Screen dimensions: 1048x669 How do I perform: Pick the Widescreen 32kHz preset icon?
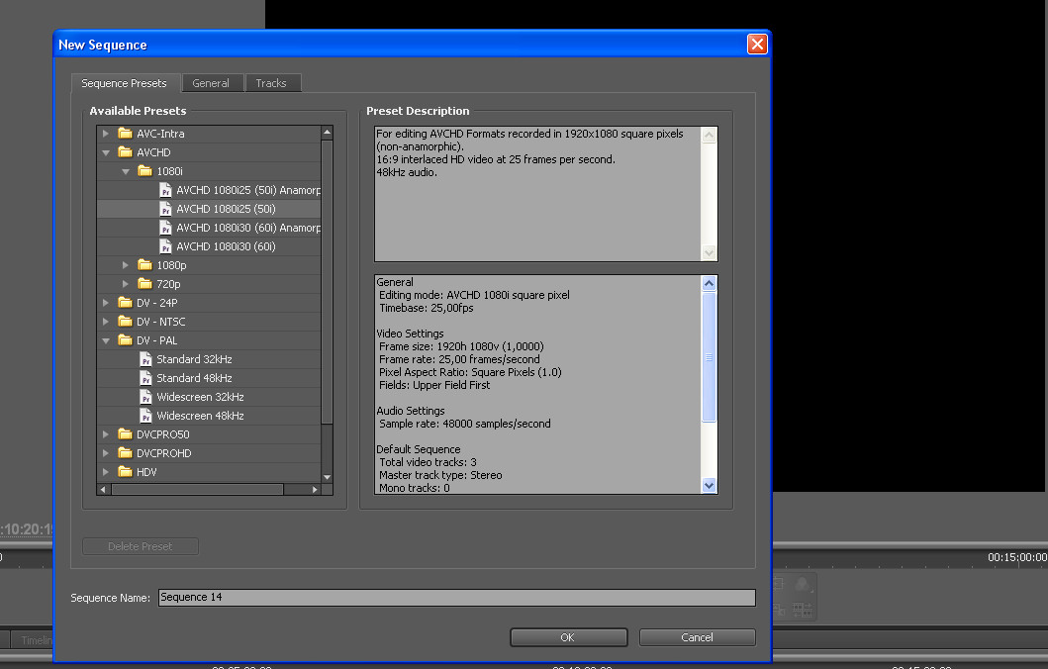point(146,397)
